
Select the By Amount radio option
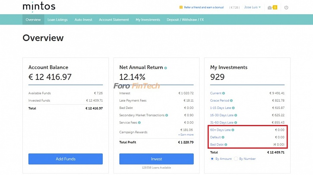[212, 159]
